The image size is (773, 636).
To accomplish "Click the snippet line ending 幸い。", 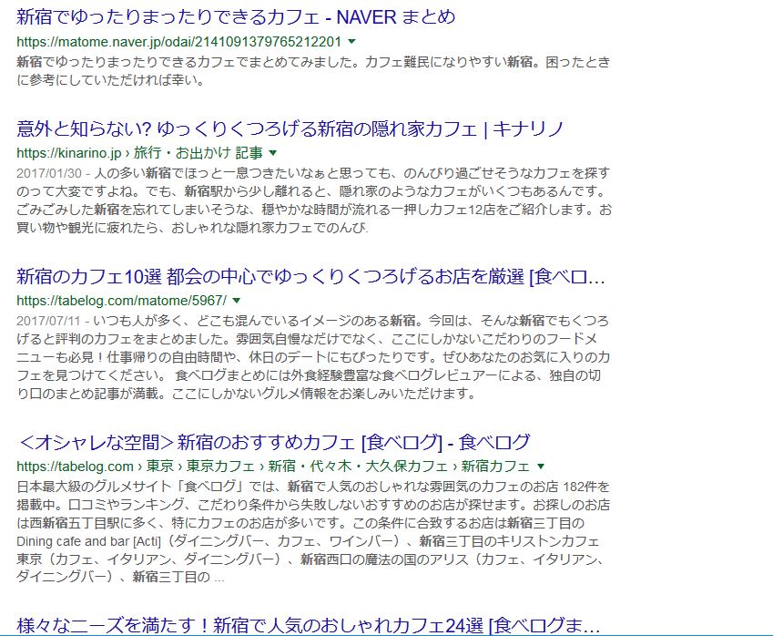I will click(x=110, y=80).
